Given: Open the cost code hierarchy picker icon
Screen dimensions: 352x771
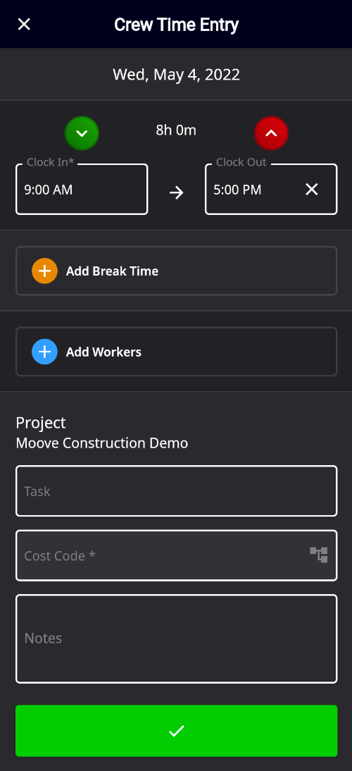Looking at the screenshot, I should [x=319, y=555].
